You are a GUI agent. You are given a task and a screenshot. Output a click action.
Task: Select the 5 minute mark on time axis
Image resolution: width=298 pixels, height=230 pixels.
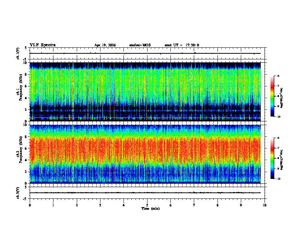point(147,205)
